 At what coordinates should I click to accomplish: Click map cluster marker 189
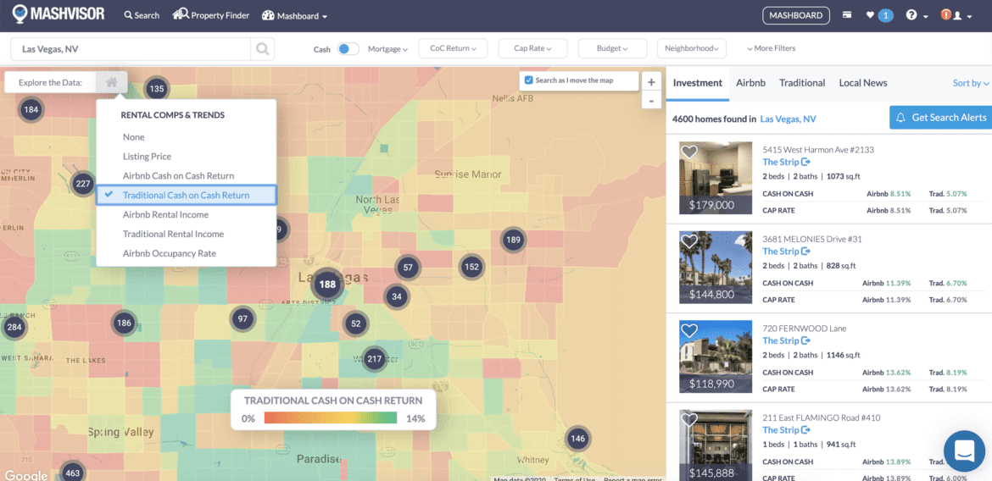[x=513, y=240]
